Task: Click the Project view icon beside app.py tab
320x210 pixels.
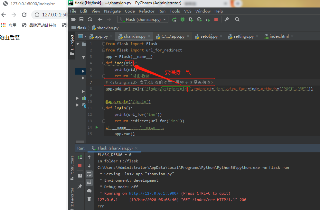Action: (x=80, y=36)
